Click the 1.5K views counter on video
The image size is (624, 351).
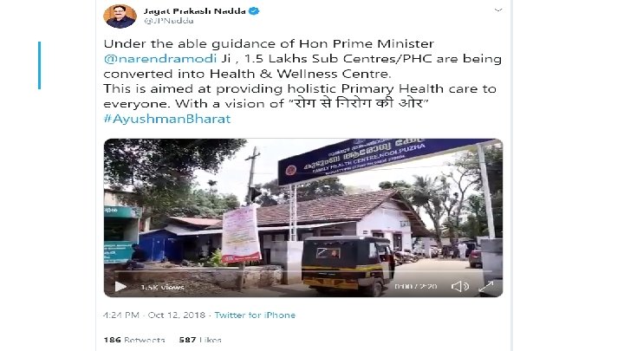[162, 287]
